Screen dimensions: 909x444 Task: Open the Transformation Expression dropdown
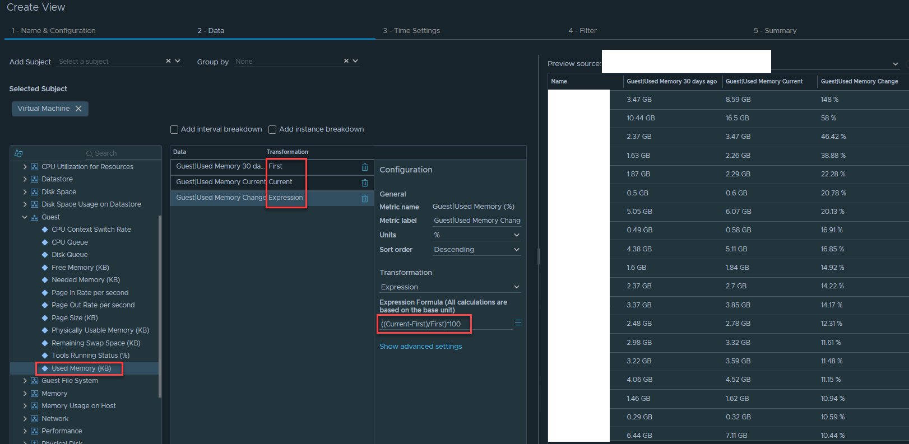tap(451, 287)
